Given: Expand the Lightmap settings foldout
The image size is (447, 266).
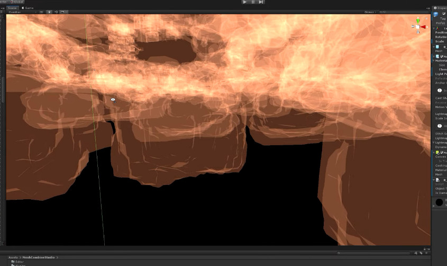Looking at the screenshot, I should (x=434, y=143).
